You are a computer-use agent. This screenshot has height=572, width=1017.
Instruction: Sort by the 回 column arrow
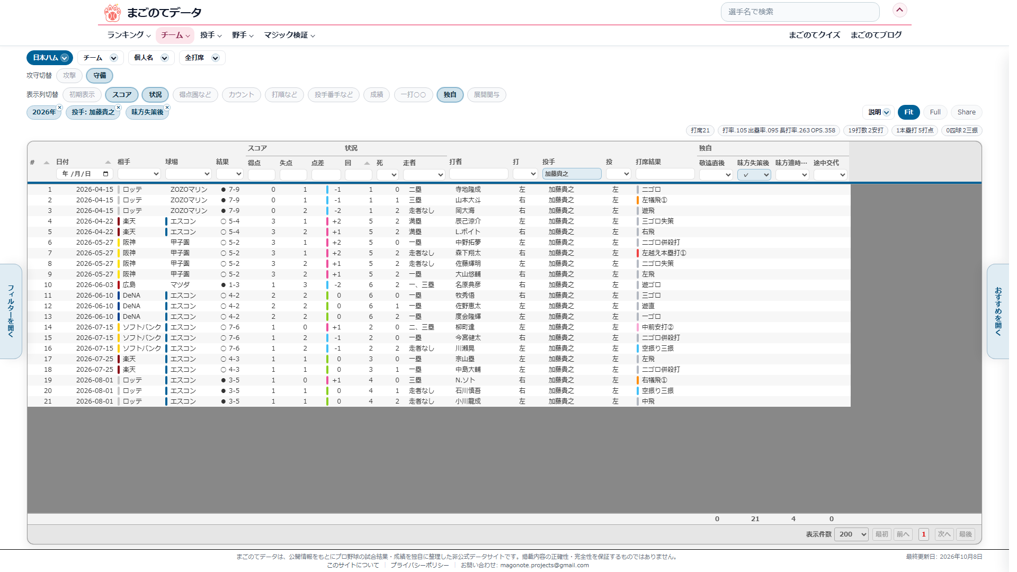click(367, 163)
